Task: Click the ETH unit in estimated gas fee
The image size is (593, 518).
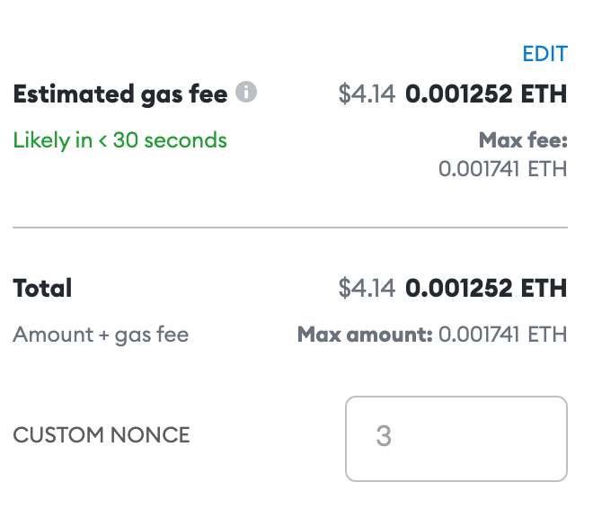Action: point(544,94)
